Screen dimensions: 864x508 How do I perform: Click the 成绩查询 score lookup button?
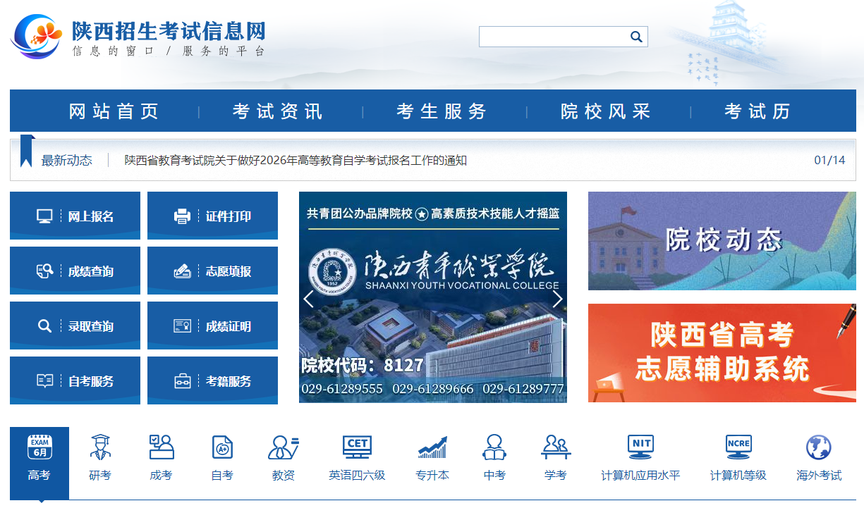[x=75, y=271]
